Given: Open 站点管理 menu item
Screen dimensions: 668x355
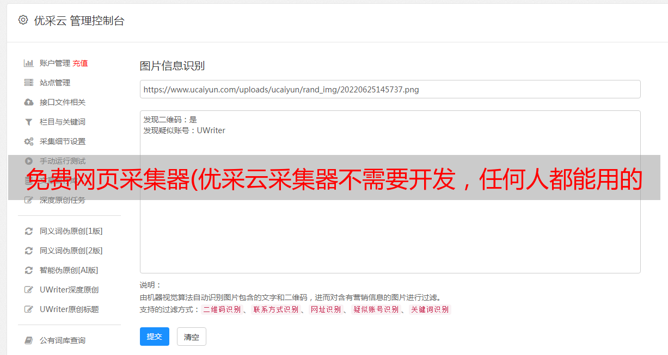Looking at the screenshot, I should pyautogui.click(x=55, y=83).
